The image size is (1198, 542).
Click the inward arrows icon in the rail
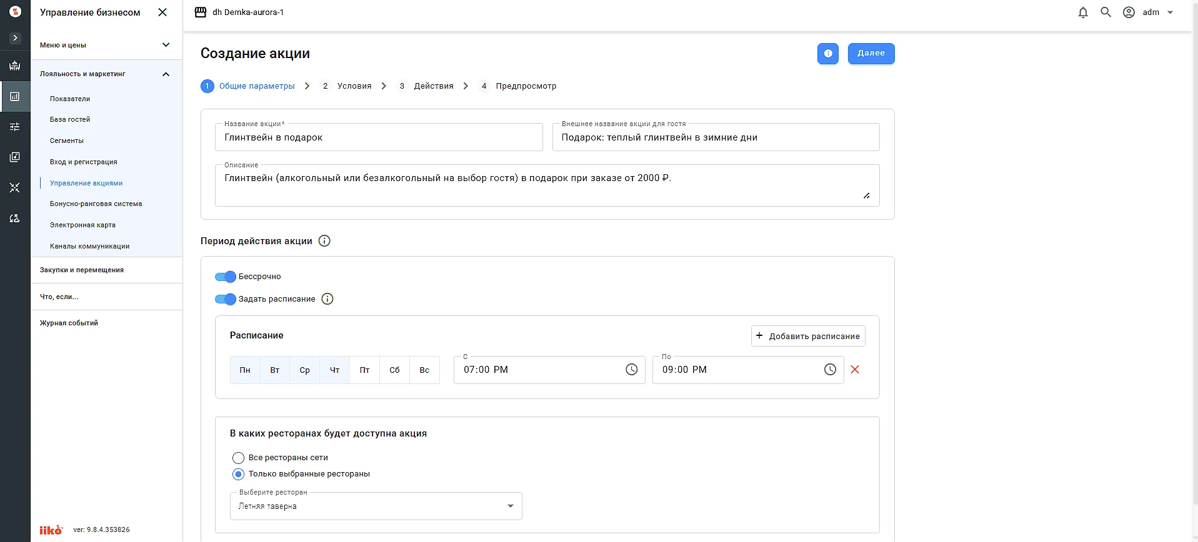coord(15,187)
